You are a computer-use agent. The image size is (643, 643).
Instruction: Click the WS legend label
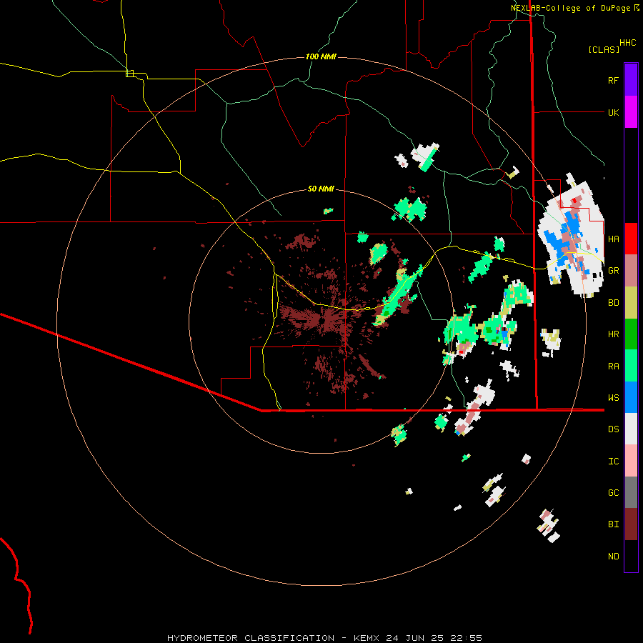(613, 398)
